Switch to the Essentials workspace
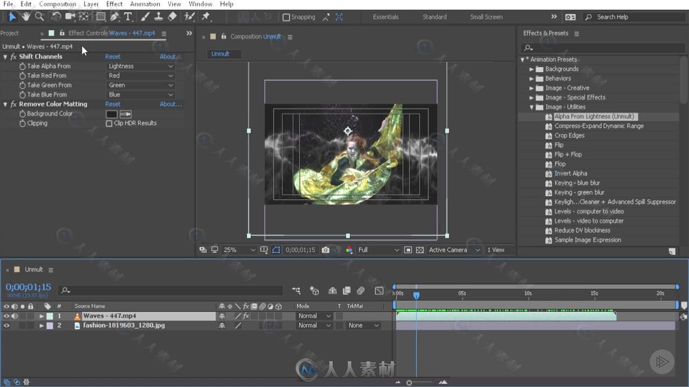689x387 pixels. pos(386,17)
